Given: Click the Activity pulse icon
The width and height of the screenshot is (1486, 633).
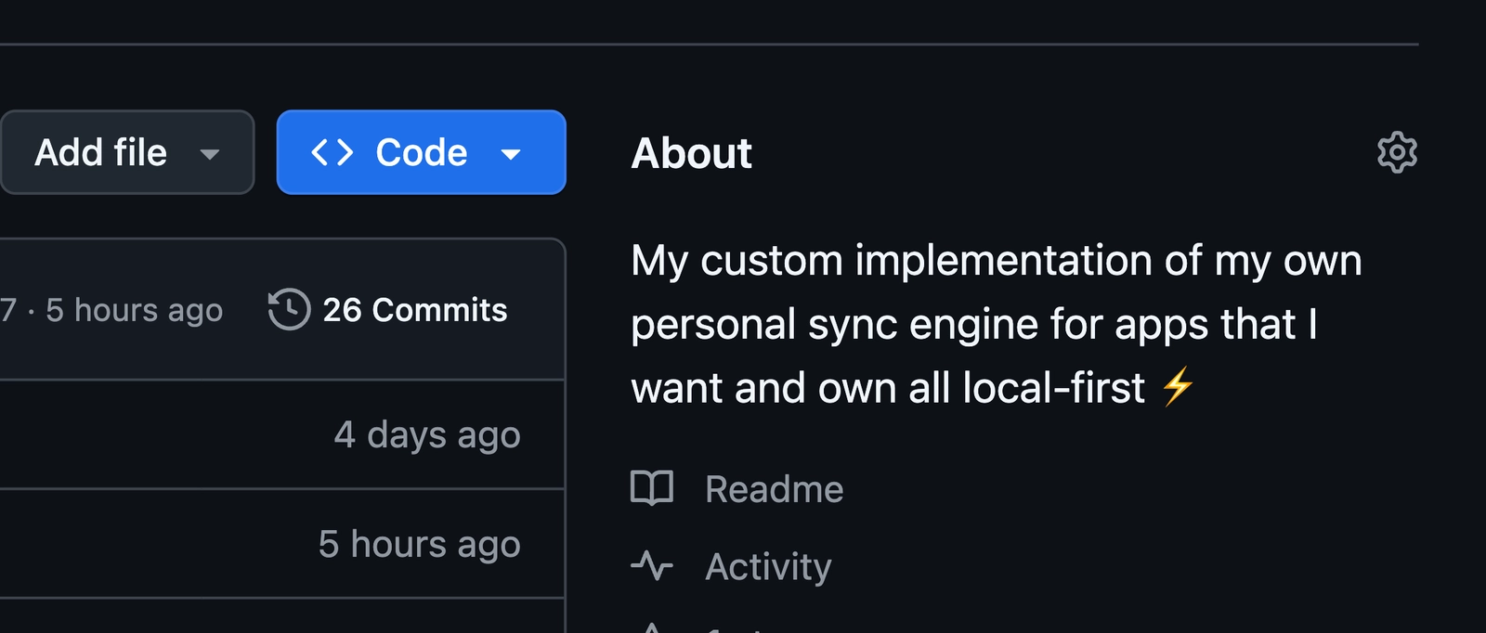Looking at the screenshot, I should pyautogui.click(x=652, y=565).
